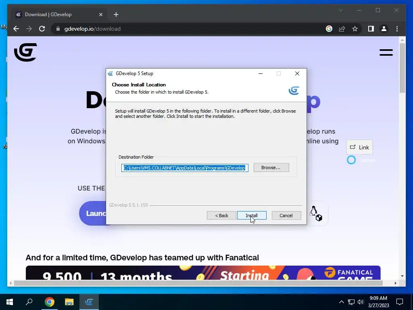This screenshot has height=310, width=413.
Task: Open the volume tray icon
Action: (361, 302)
